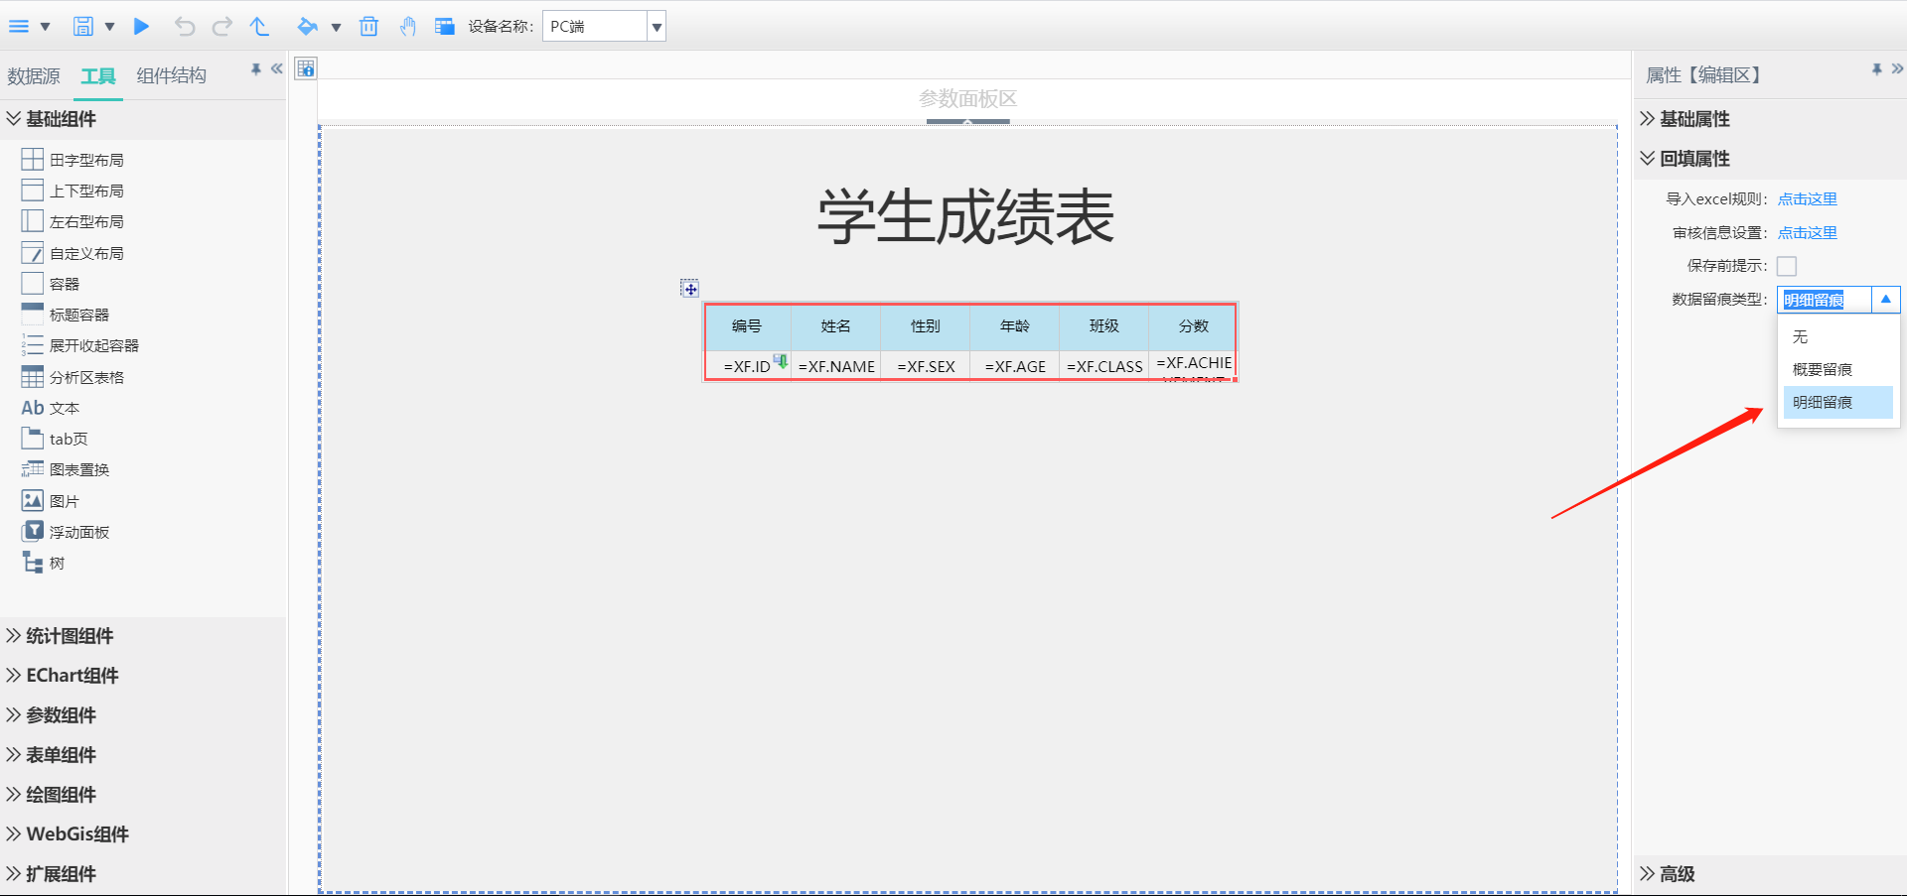The image size is (1907, 896).
Task: Click 点击这里 link for 导入excel规则
Action: click(x=1807, y=199)
